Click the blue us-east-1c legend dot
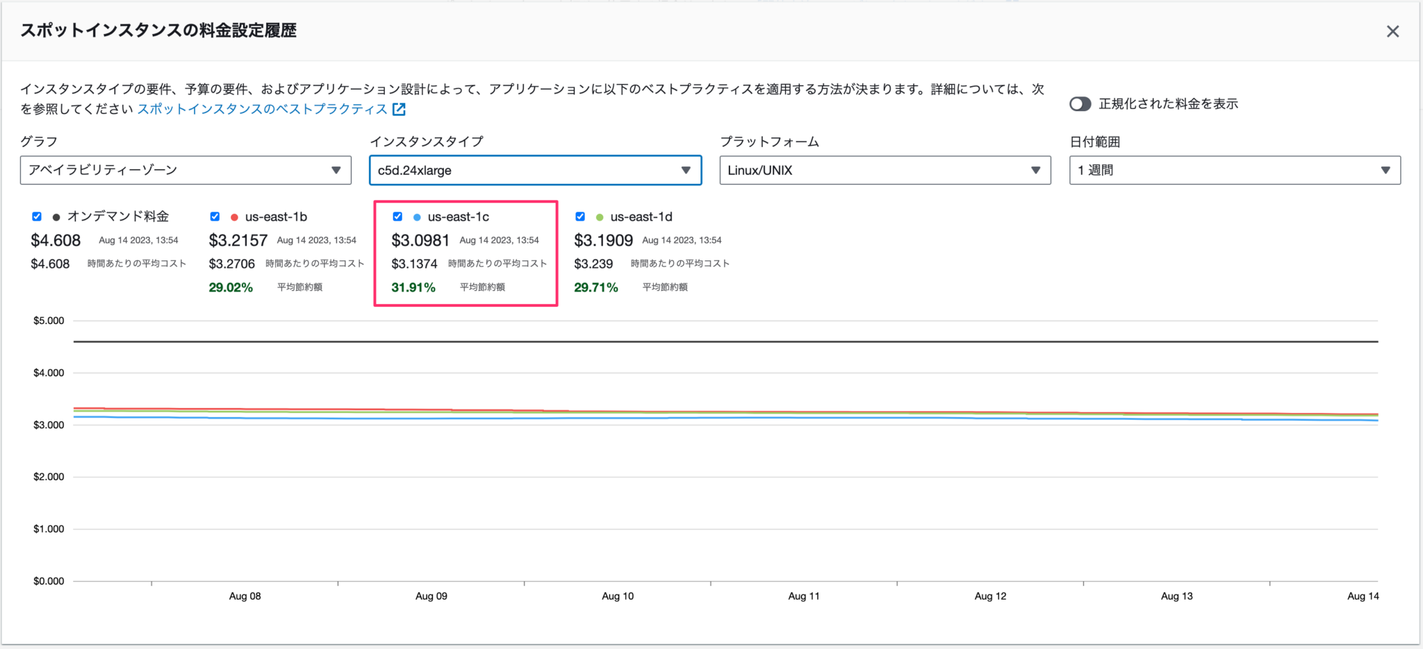The image size is (1423, 649). click(417, 216)
